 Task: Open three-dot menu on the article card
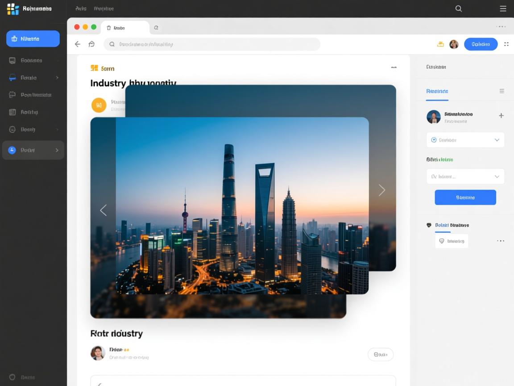[394, 67]
